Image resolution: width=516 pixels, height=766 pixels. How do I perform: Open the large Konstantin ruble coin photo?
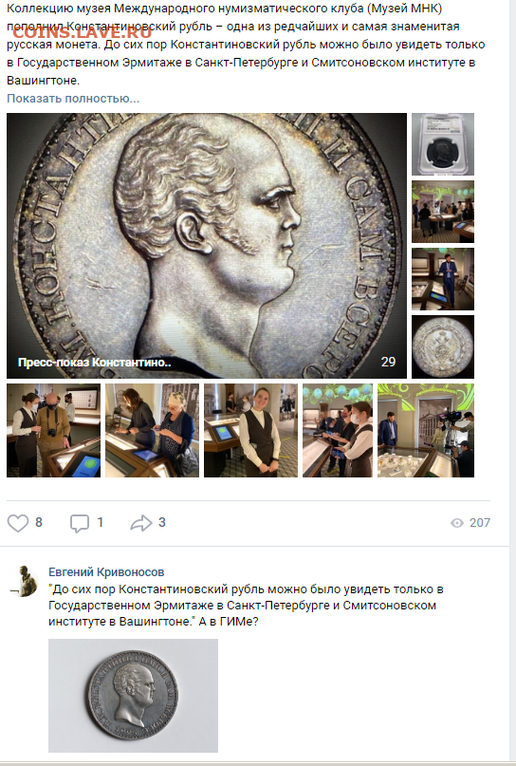point(207,246)
